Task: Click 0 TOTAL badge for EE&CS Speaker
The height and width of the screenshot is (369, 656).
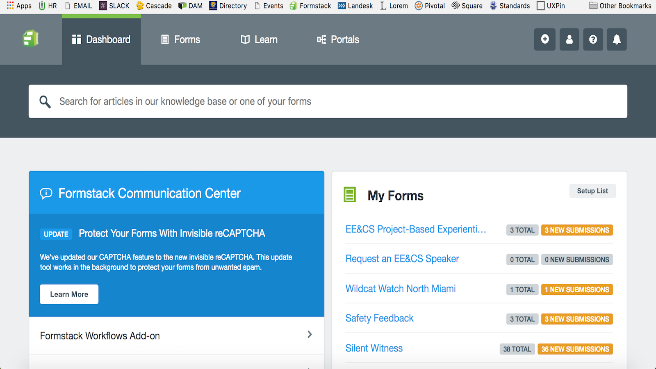Action: [522, 260]
